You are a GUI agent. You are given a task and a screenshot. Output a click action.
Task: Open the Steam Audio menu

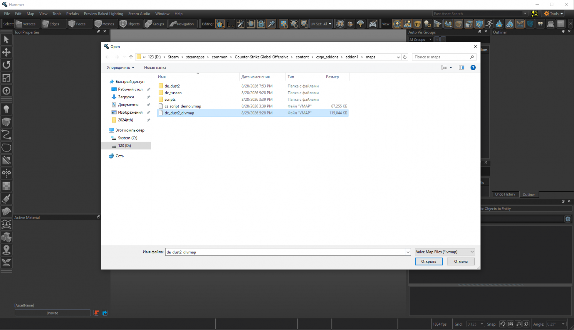139,14
